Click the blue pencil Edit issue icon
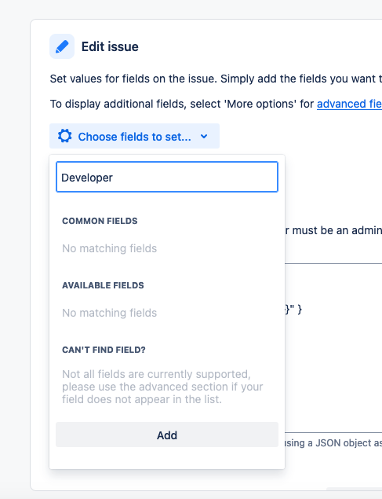The image size is (382, 499). (x=62, y=46)
